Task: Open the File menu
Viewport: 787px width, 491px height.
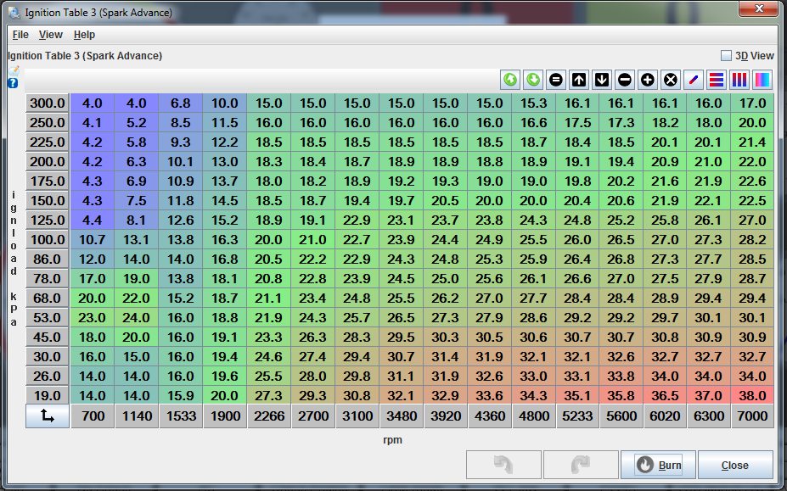Action: [x=19, y=35]
